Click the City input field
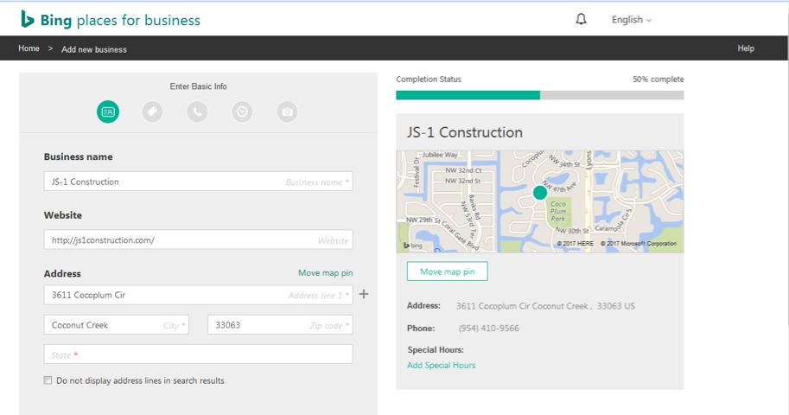The height and width of the screenshot is (415, 789). click(117, 325)
